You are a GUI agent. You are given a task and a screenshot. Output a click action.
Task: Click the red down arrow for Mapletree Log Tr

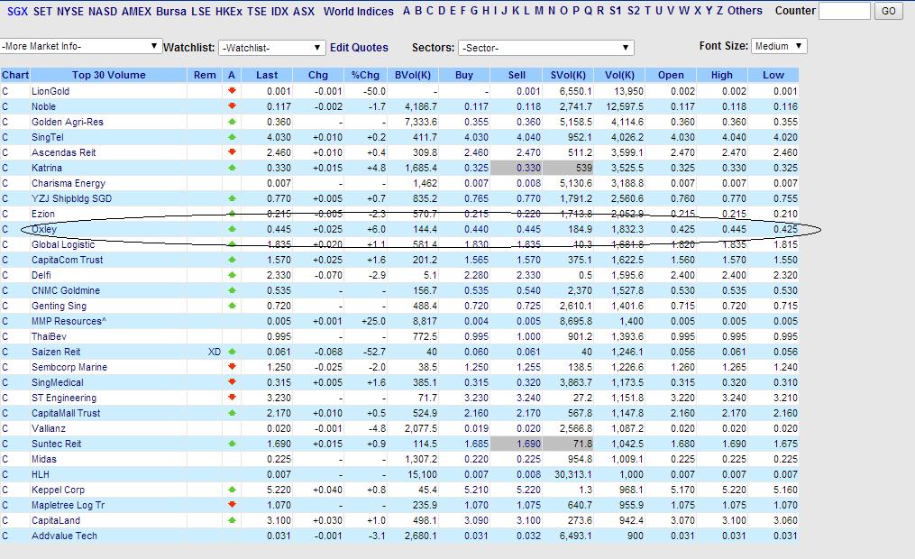pyautogui.click(x=232, y=504)
